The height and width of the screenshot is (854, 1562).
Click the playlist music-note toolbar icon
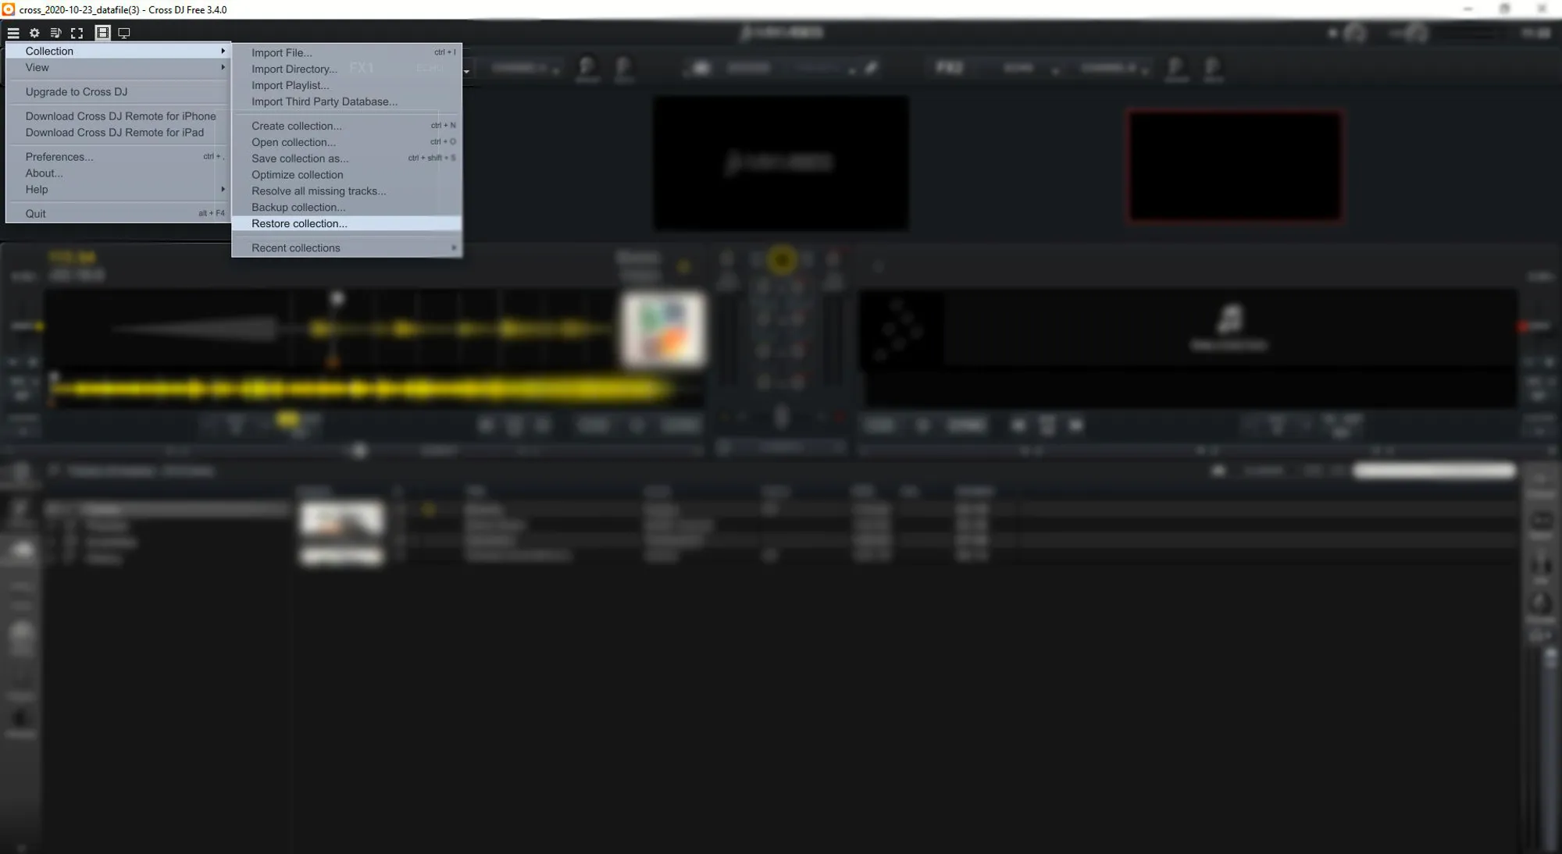click(x=55, y=33)
